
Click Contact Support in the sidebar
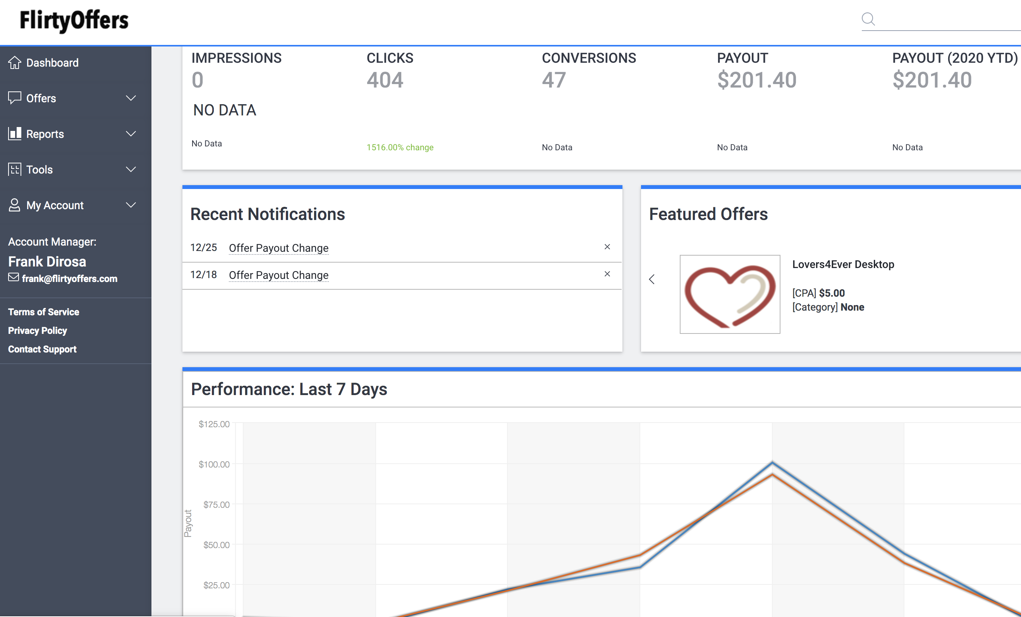(42, 349)
